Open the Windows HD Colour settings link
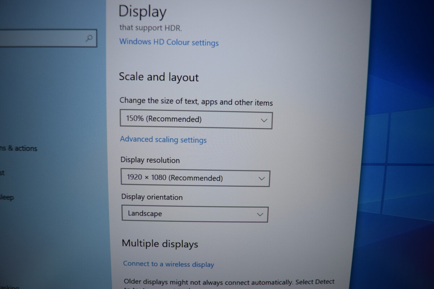Viewport: 434px width, 289px height. (169, 42)
